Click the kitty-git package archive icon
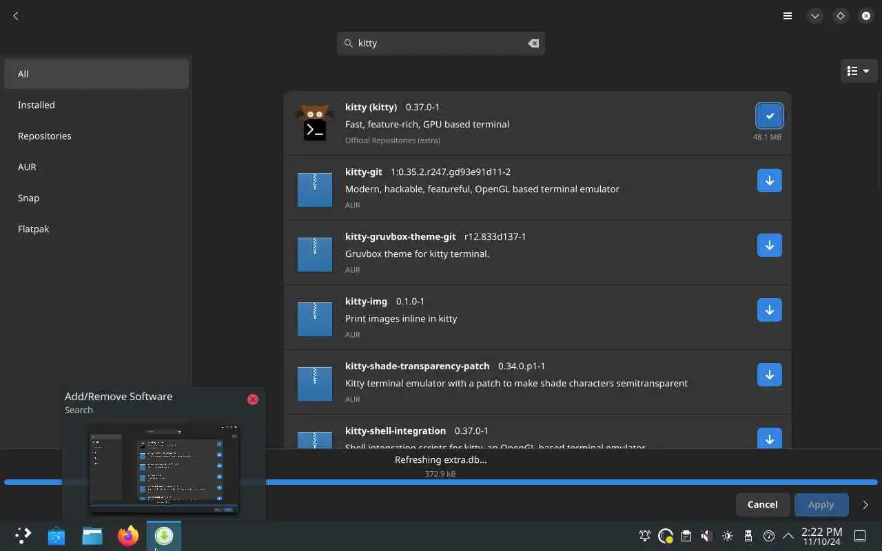 (315, 189)
